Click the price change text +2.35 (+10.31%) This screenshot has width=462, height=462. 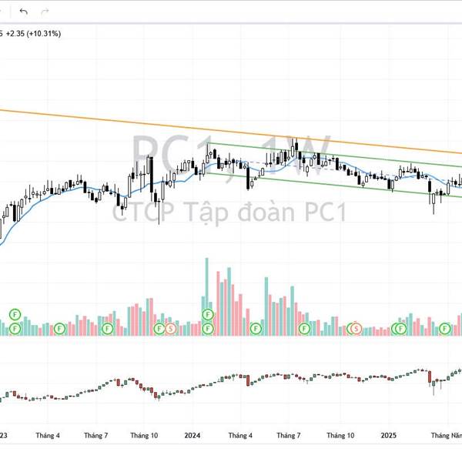click(33, 34)
